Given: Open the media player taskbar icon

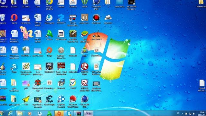Looking at the screenshot, I should point(30,113).
